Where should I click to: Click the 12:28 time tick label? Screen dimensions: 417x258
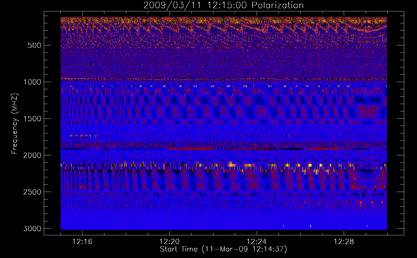click(x=344, y=242)
